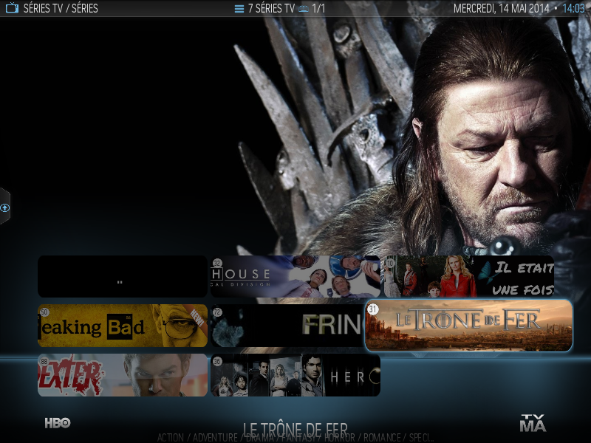
Task: Click the 1/1 page indicator
Action: click(318, 8)
